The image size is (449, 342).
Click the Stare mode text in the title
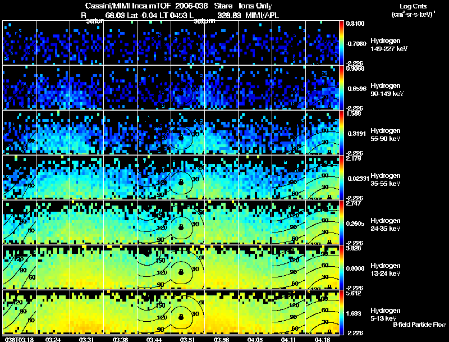(223, 6)
